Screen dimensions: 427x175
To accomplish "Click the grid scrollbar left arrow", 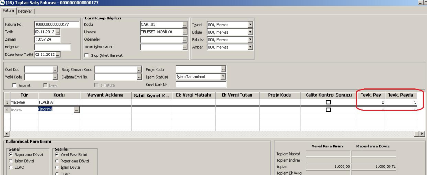I will 7,134.
